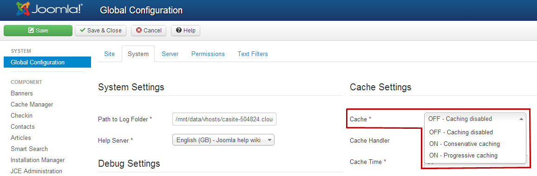Choose OFF - Caching disabled option in list

click(x=475, y=132)
